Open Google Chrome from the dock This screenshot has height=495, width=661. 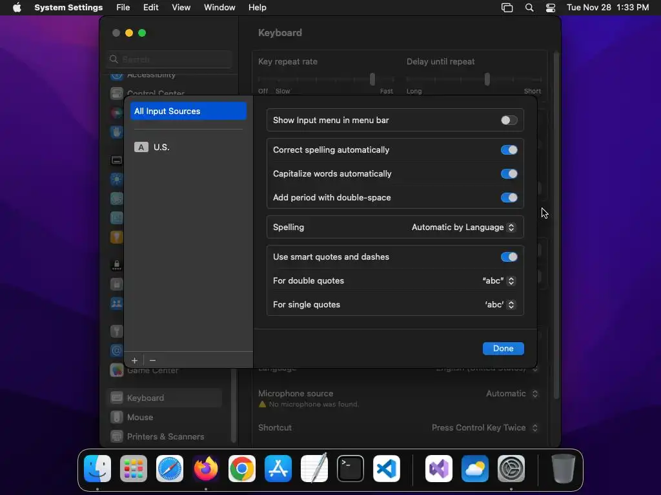pyautogui.click(x=242, y=469)
